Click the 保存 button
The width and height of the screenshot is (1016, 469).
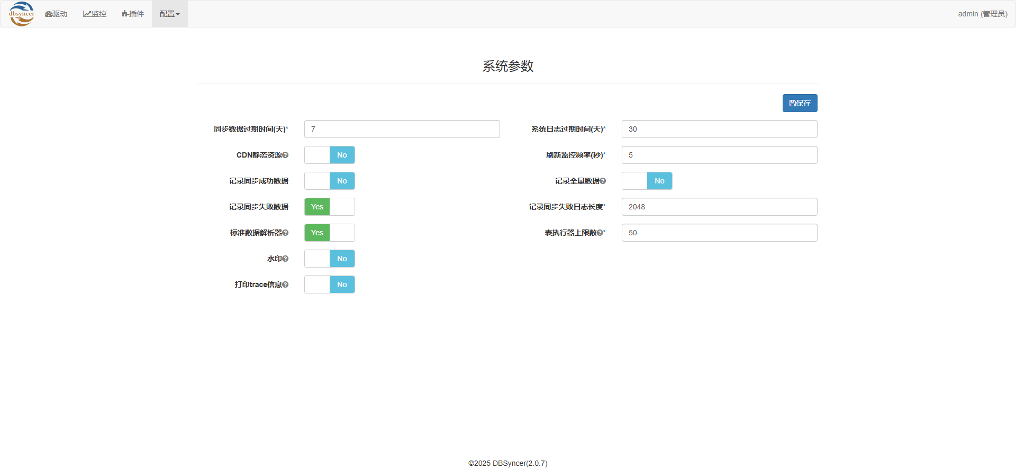click(800, 103)
